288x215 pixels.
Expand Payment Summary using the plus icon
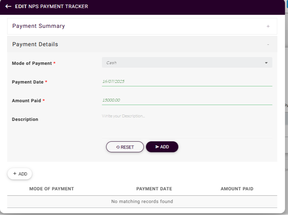268,26
